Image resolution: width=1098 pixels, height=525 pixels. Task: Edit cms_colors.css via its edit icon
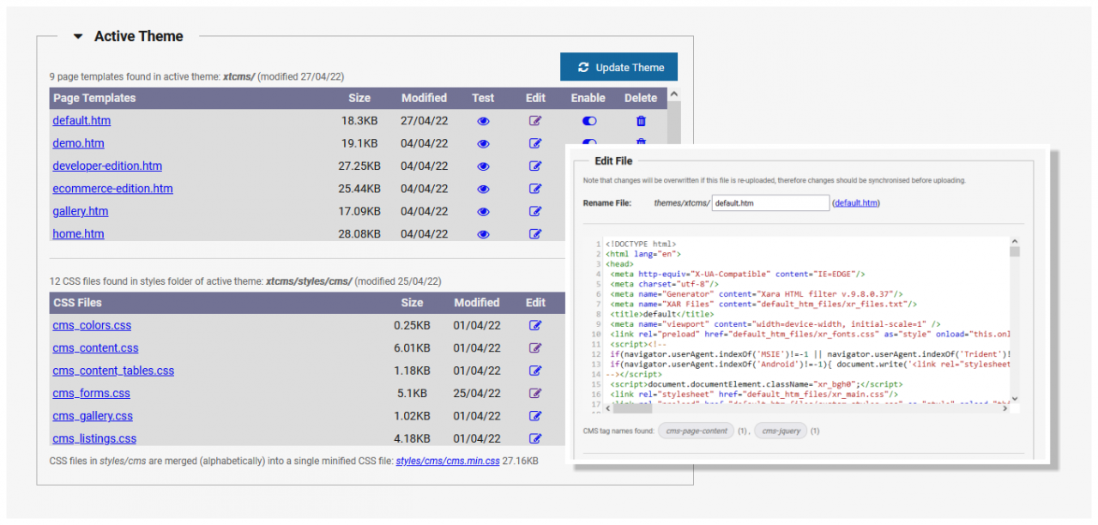[535, 325]
